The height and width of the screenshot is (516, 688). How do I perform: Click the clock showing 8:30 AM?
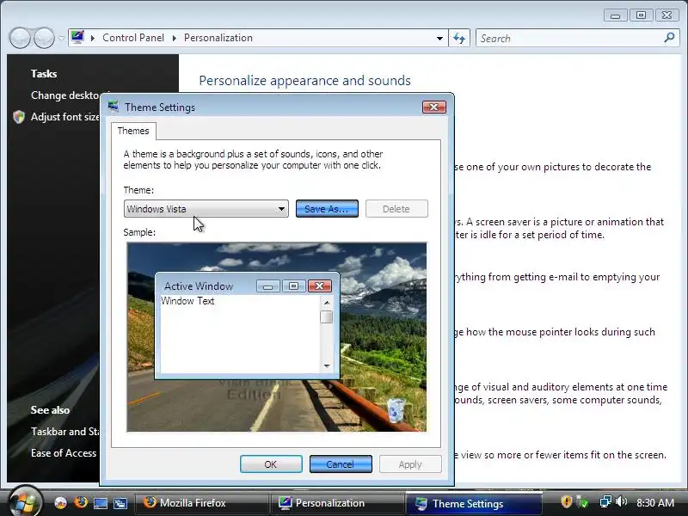tap(655, 503)
